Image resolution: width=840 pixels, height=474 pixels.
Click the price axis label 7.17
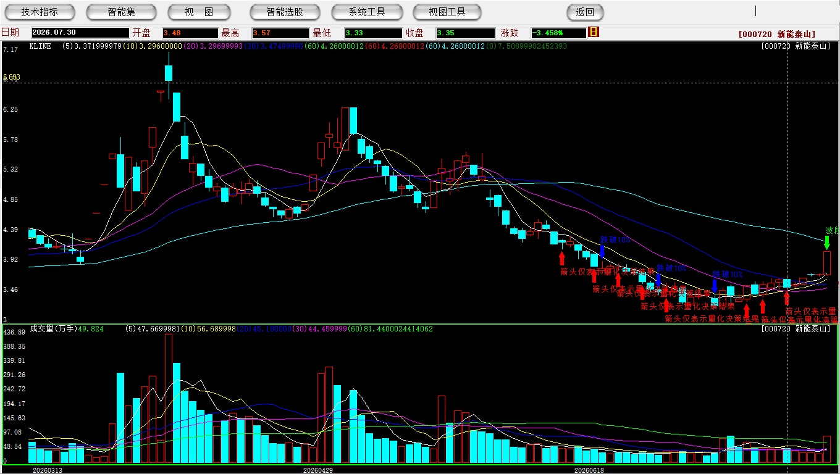(x=10, y=49)
